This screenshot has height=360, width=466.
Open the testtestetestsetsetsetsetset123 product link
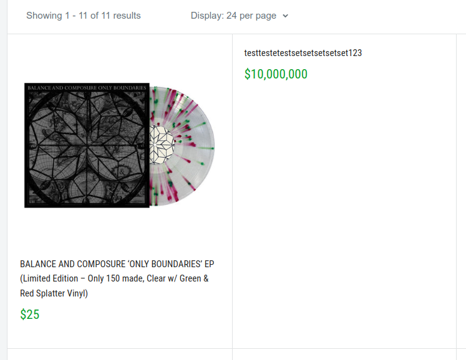[x=303, y=53]
